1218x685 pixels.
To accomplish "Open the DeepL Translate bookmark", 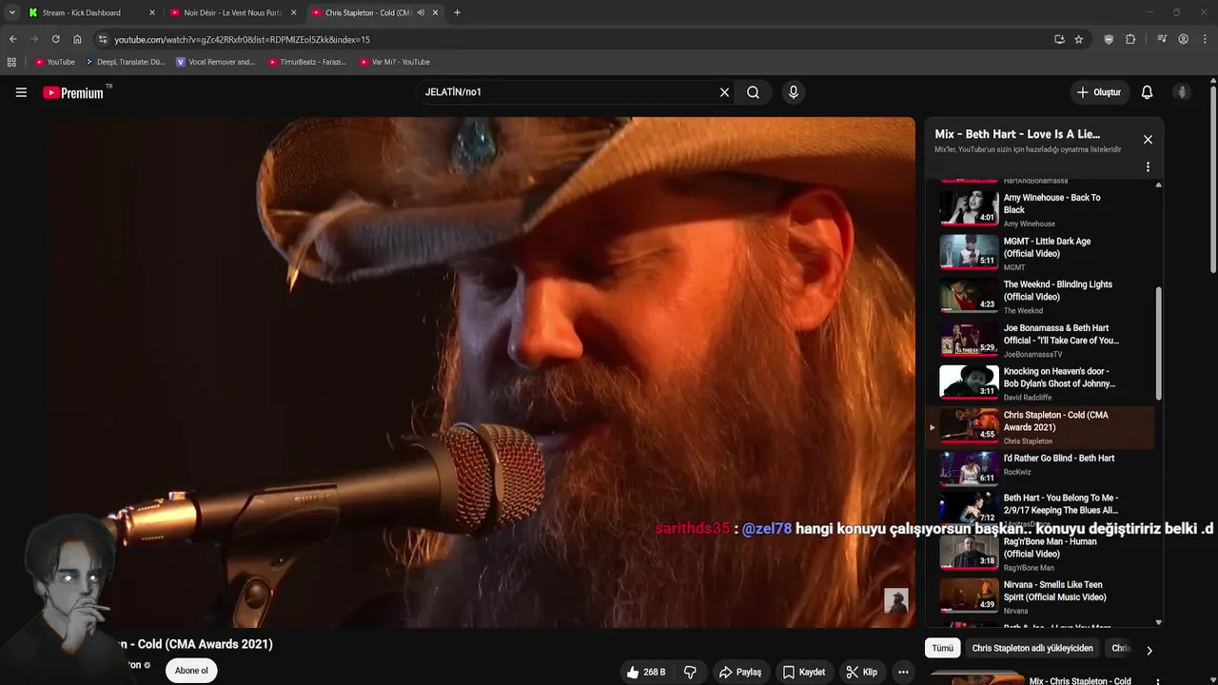I will pos(125,62).
